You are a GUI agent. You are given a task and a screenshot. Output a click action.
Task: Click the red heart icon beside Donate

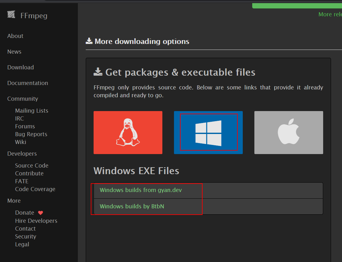pyautogui.click(x=41, y=213)
